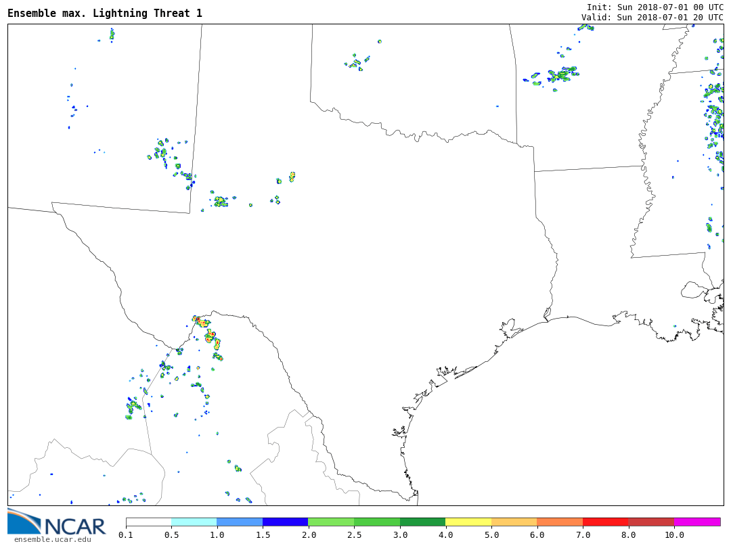This screenshot has height=548, width=731.
Task: Click the red 7.0–8.0 color swatch
Action: pyautogui.click(x=605, y=522)
